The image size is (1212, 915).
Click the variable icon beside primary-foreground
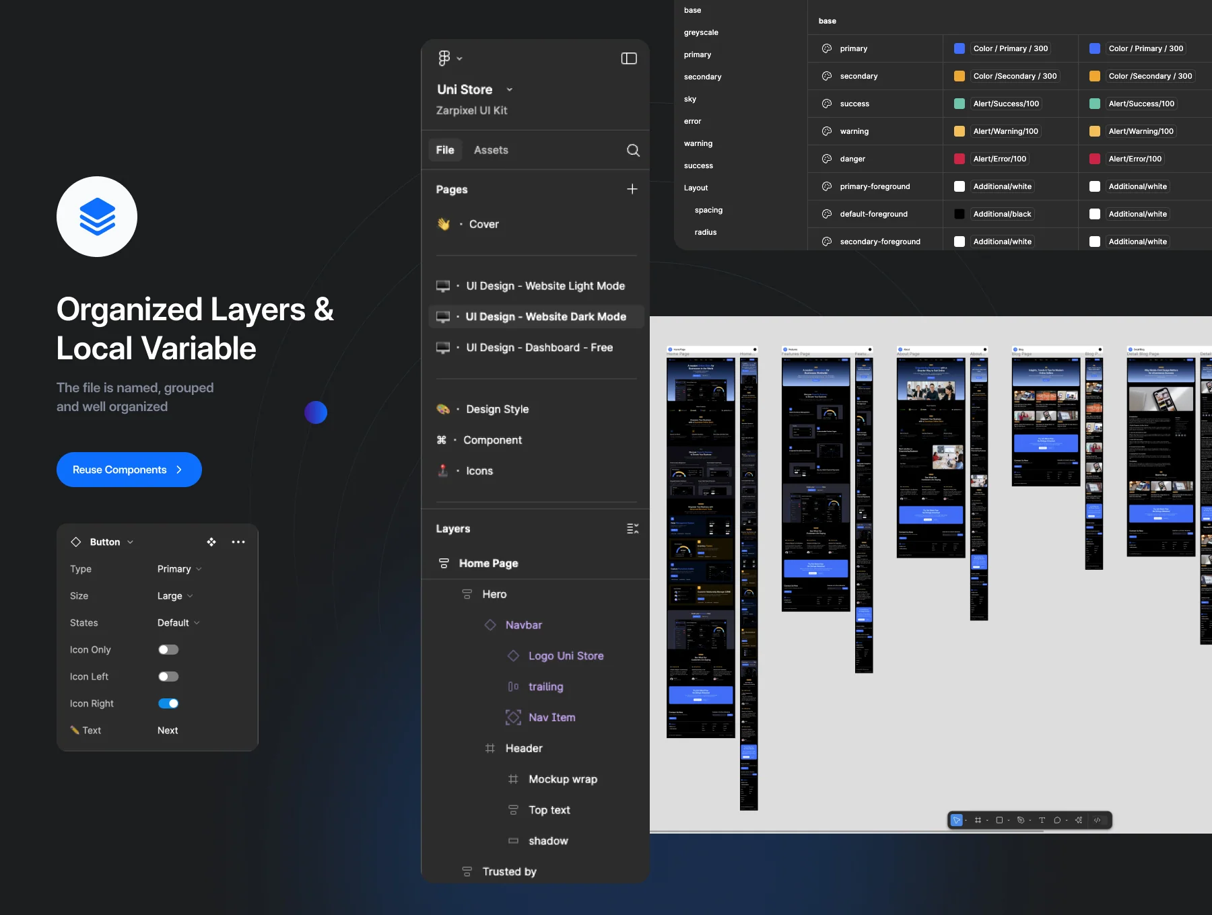[827, 186]
